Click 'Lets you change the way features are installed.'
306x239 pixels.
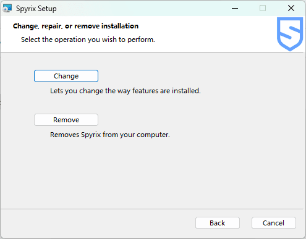pyautogui.click(x=125, y=91)
